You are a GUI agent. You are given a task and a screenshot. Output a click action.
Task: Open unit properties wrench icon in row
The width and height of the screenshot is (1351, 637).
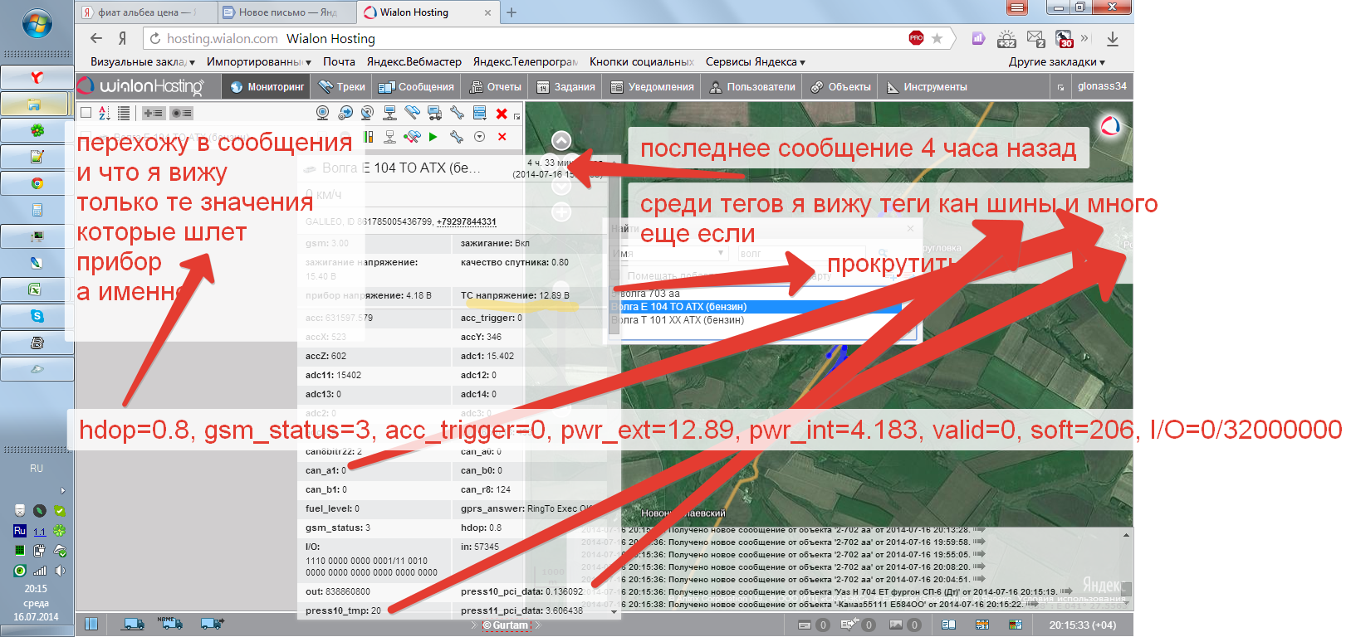coord(456,137)
